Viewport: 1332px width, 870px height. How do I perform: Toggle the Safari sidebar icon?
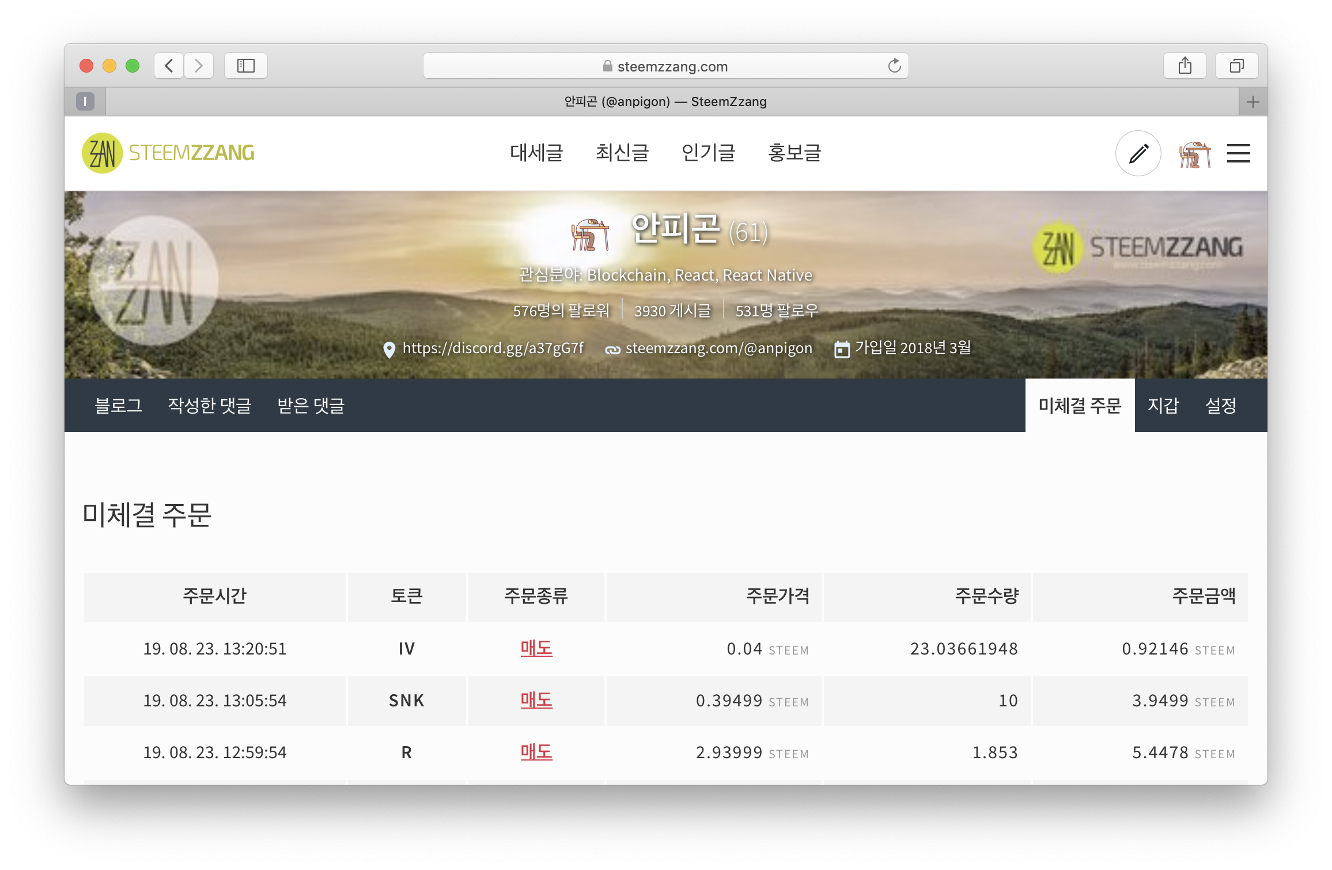(x=246, y=66)
